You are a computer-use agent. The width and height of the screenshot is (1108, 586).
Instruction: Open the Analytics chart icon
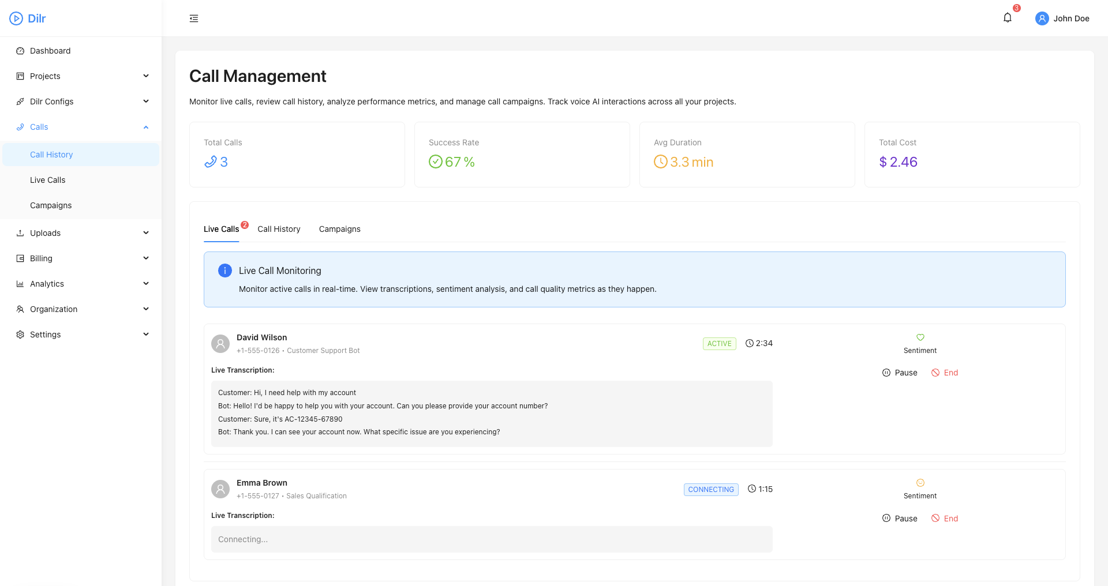coord(20,283)
